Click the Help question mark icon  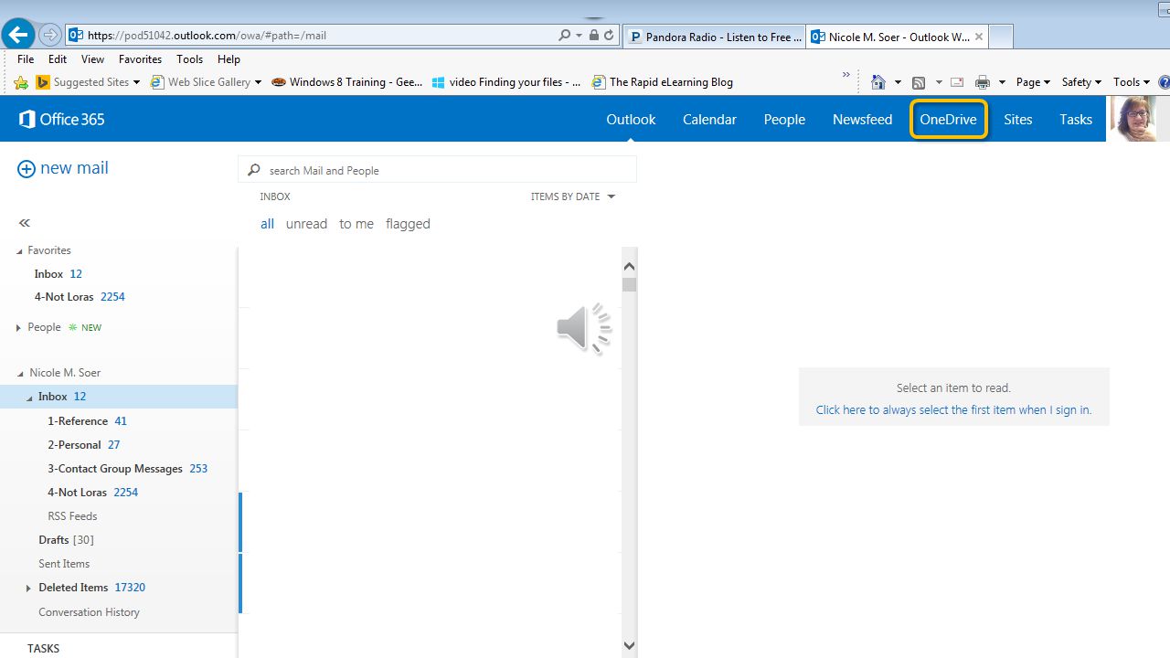coord(1164,82)
